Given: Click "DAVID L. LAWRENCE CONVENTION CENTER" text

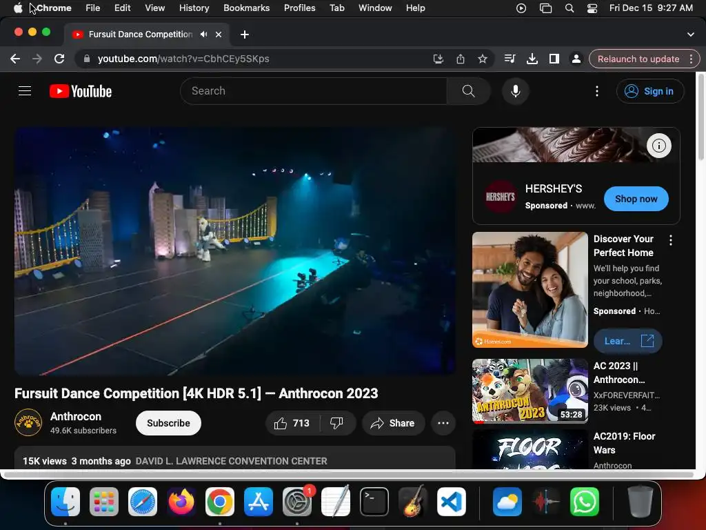Looking at the screenshot, I should click(x=232, y=461).
